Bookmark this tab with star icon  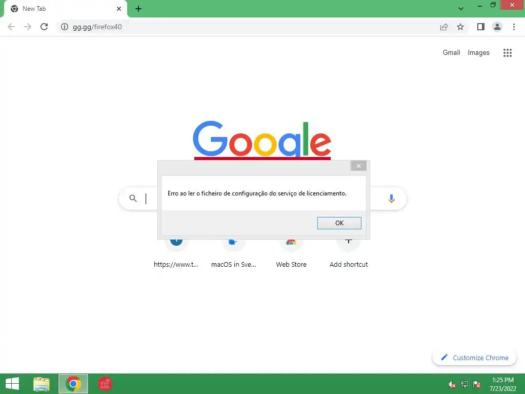pos(460,27)
